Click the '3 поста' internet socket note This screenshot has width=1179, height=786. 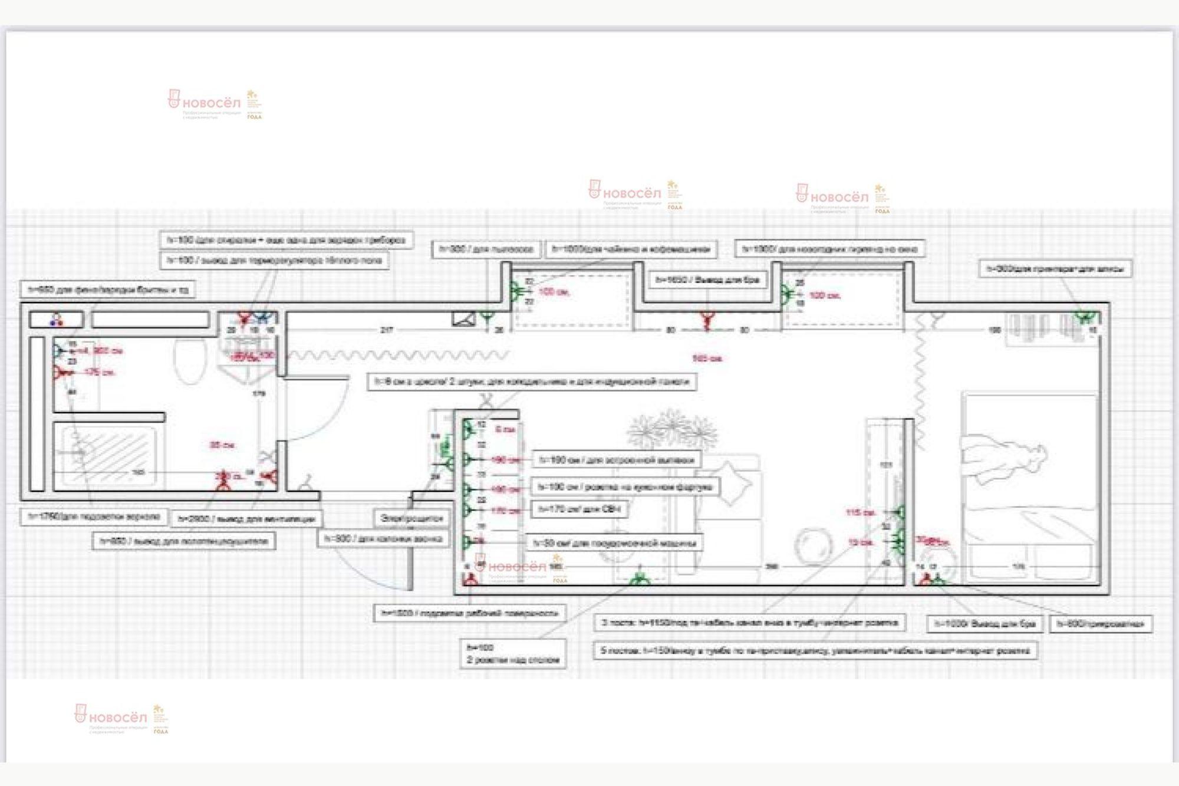click(x=749, y=622)
